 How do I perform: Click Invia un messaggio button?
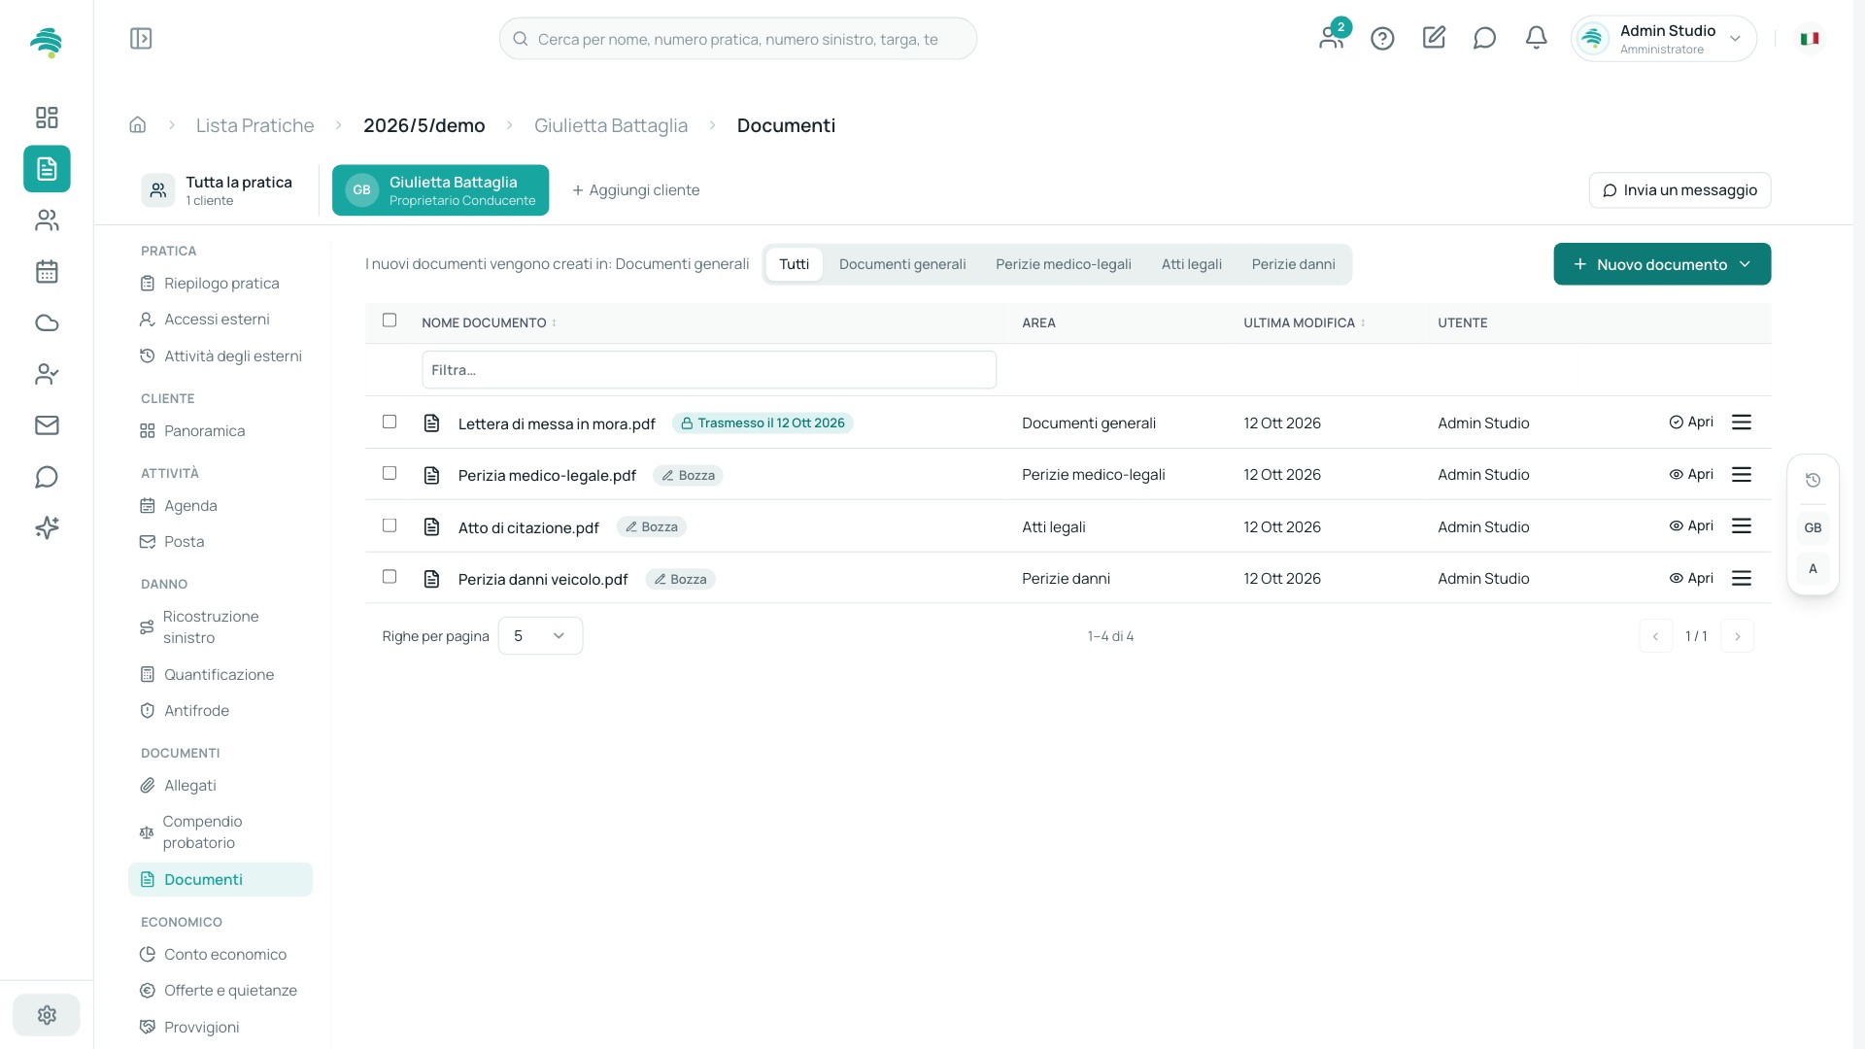[1679, 190]
